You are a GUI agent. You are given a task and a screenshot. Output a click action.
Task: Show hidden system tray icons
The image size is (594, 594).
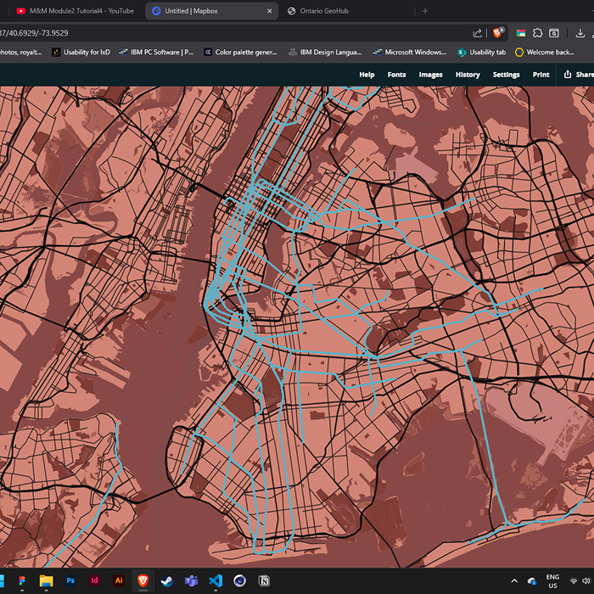pyautogui.click(x=514, y=581)
